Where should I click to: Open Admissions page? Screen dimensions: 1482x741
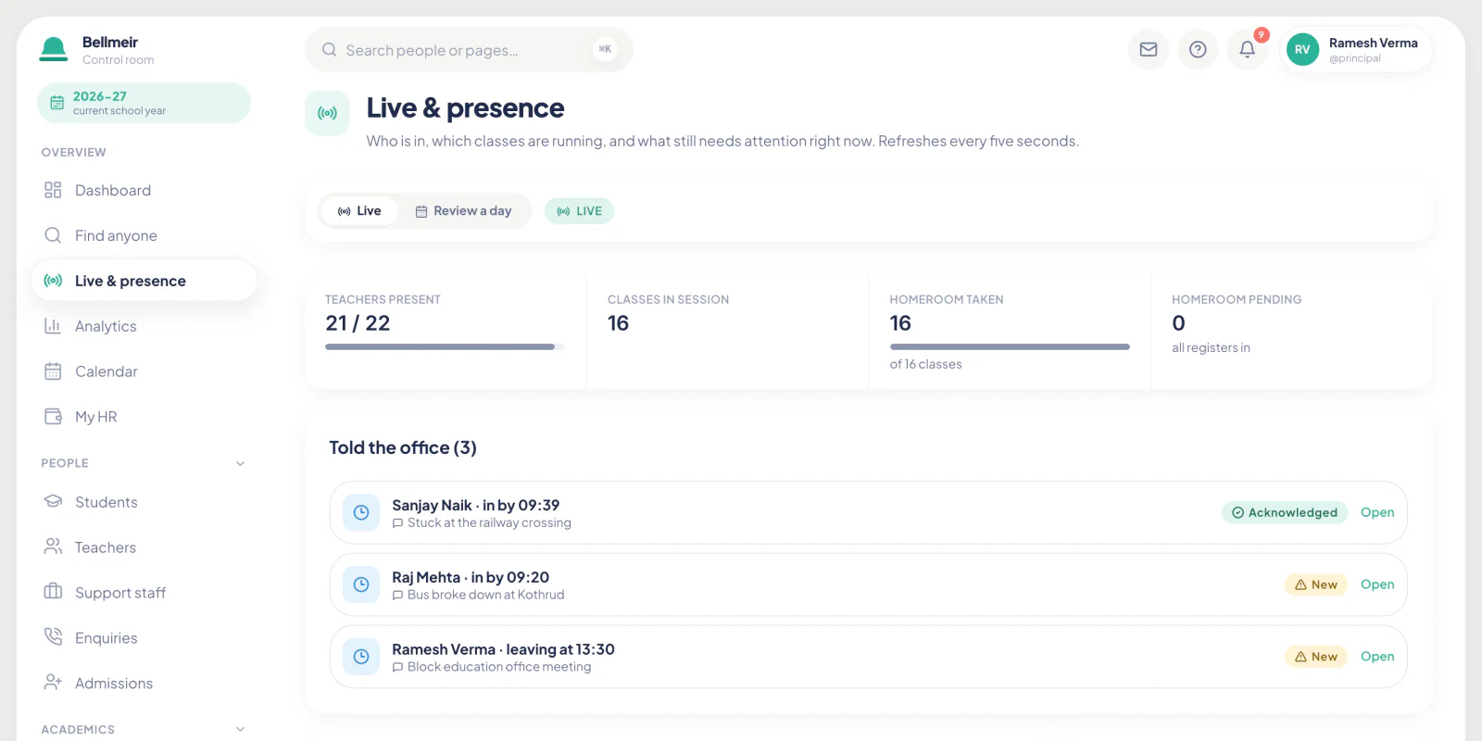click(144, 683)
